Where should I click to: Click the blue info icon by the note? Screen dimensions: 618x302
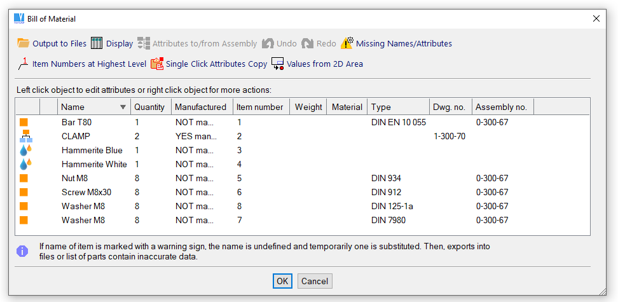(x=22, y=251)
